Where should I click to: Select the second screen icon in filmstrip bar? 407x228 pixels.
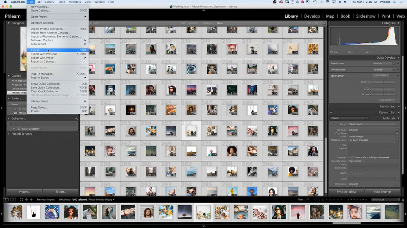13,199
